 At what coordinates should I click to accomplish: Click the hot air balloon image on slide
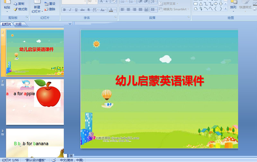tap(107, 99)
